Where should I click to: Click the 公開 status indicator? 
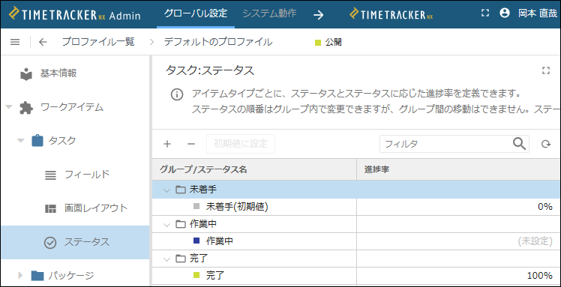pos(328,43)
